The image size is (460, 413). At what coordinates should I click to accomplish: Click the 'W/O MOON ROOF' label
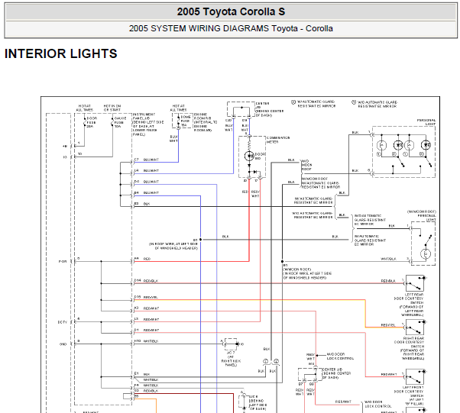(x=307, y=165)
